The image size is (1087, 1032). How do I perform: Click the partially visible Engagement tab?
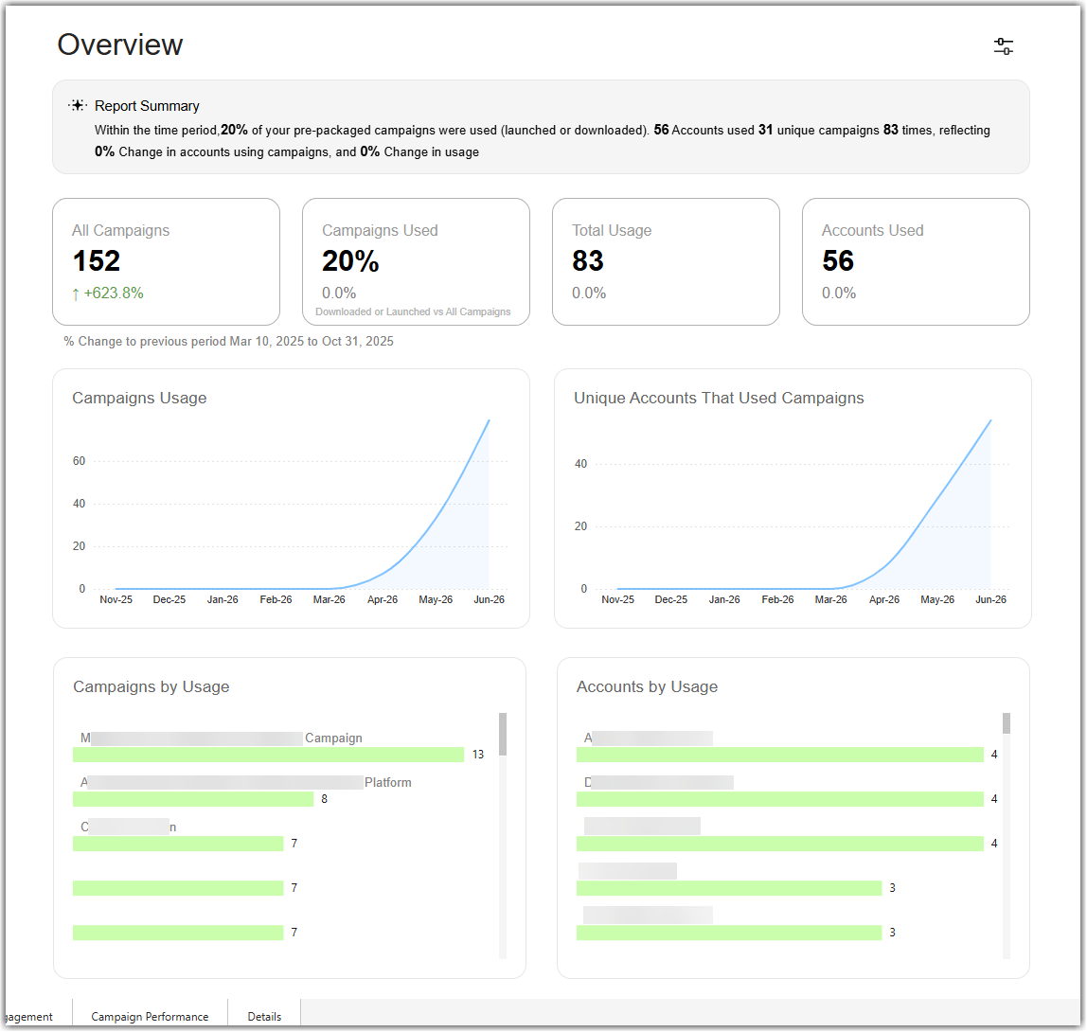(x=29, y=1016)
